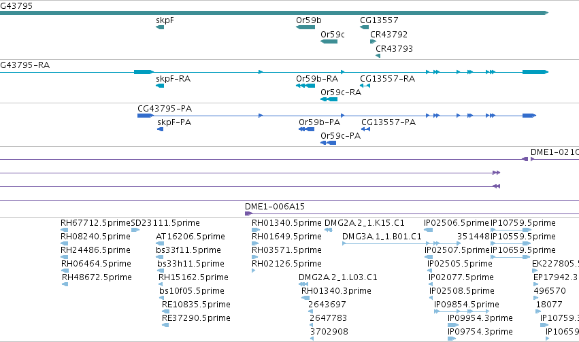Click the RE37290.5prime EST label
Viewport: 579px width, 342px height.
(196, 318)
